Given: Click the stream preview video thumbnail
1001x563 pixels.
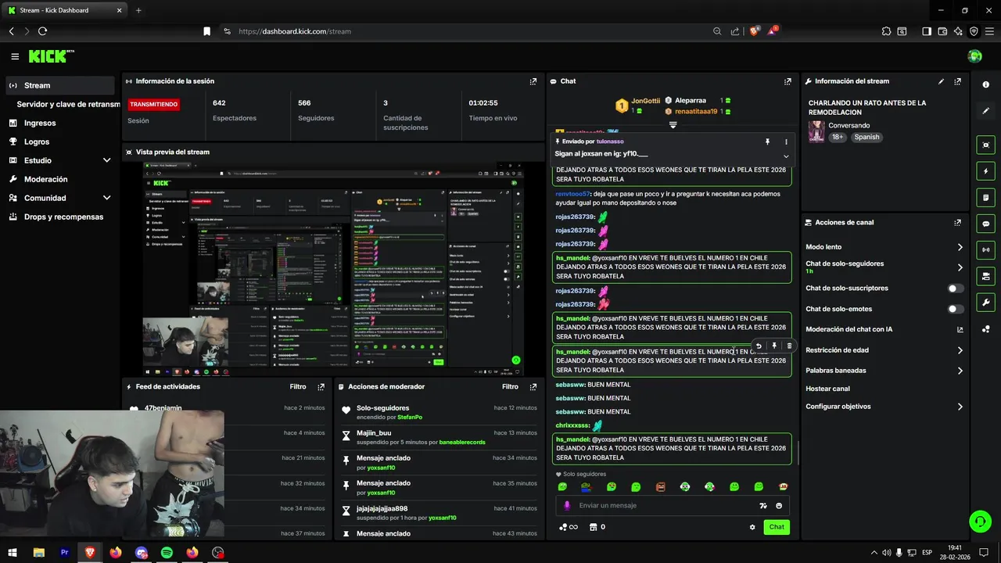Looking at the screenshot, I should 333,268.
